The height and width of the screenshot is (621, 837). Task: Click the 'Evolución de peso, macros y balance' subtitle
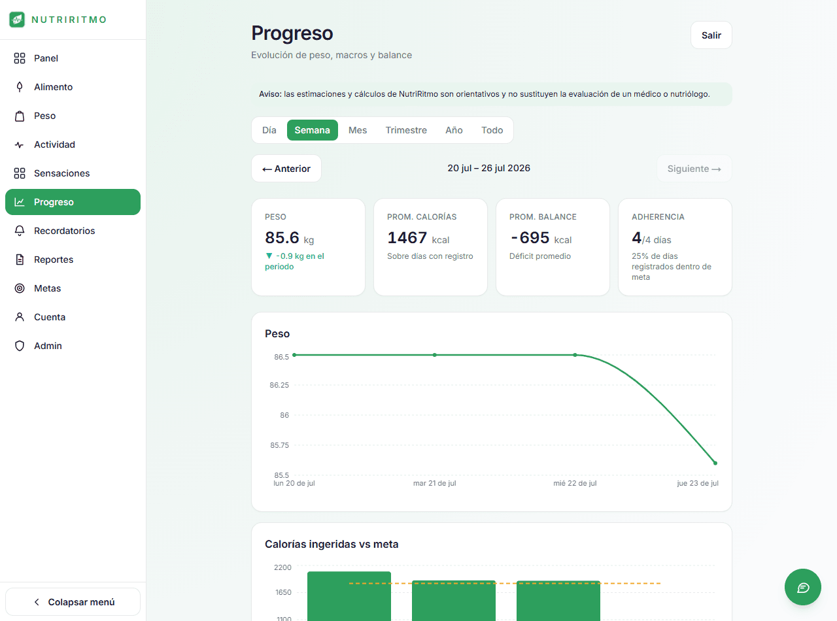coord(332,55)
